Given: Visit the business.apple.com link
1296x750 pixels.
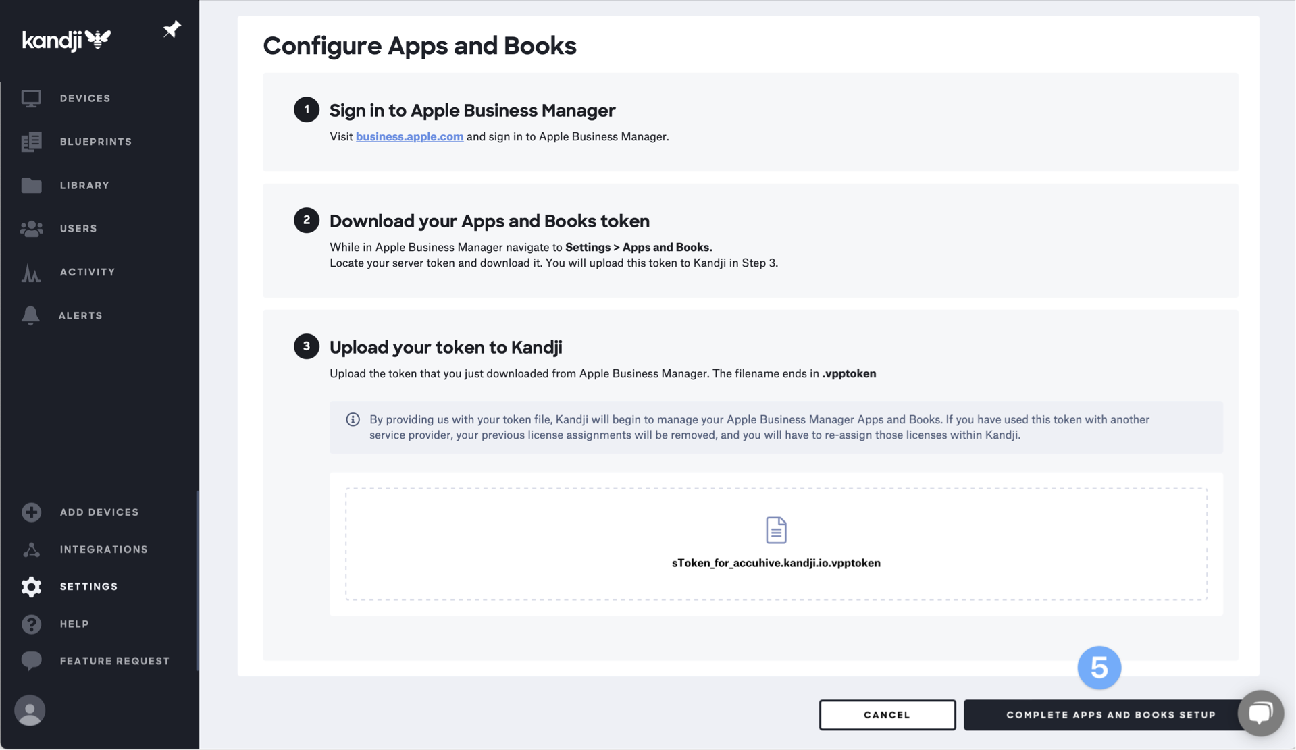Looking at the screenshot, I should 409,136.
